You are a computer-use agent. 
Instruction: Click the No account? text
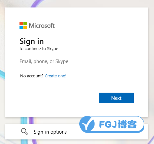click(32, 76)
